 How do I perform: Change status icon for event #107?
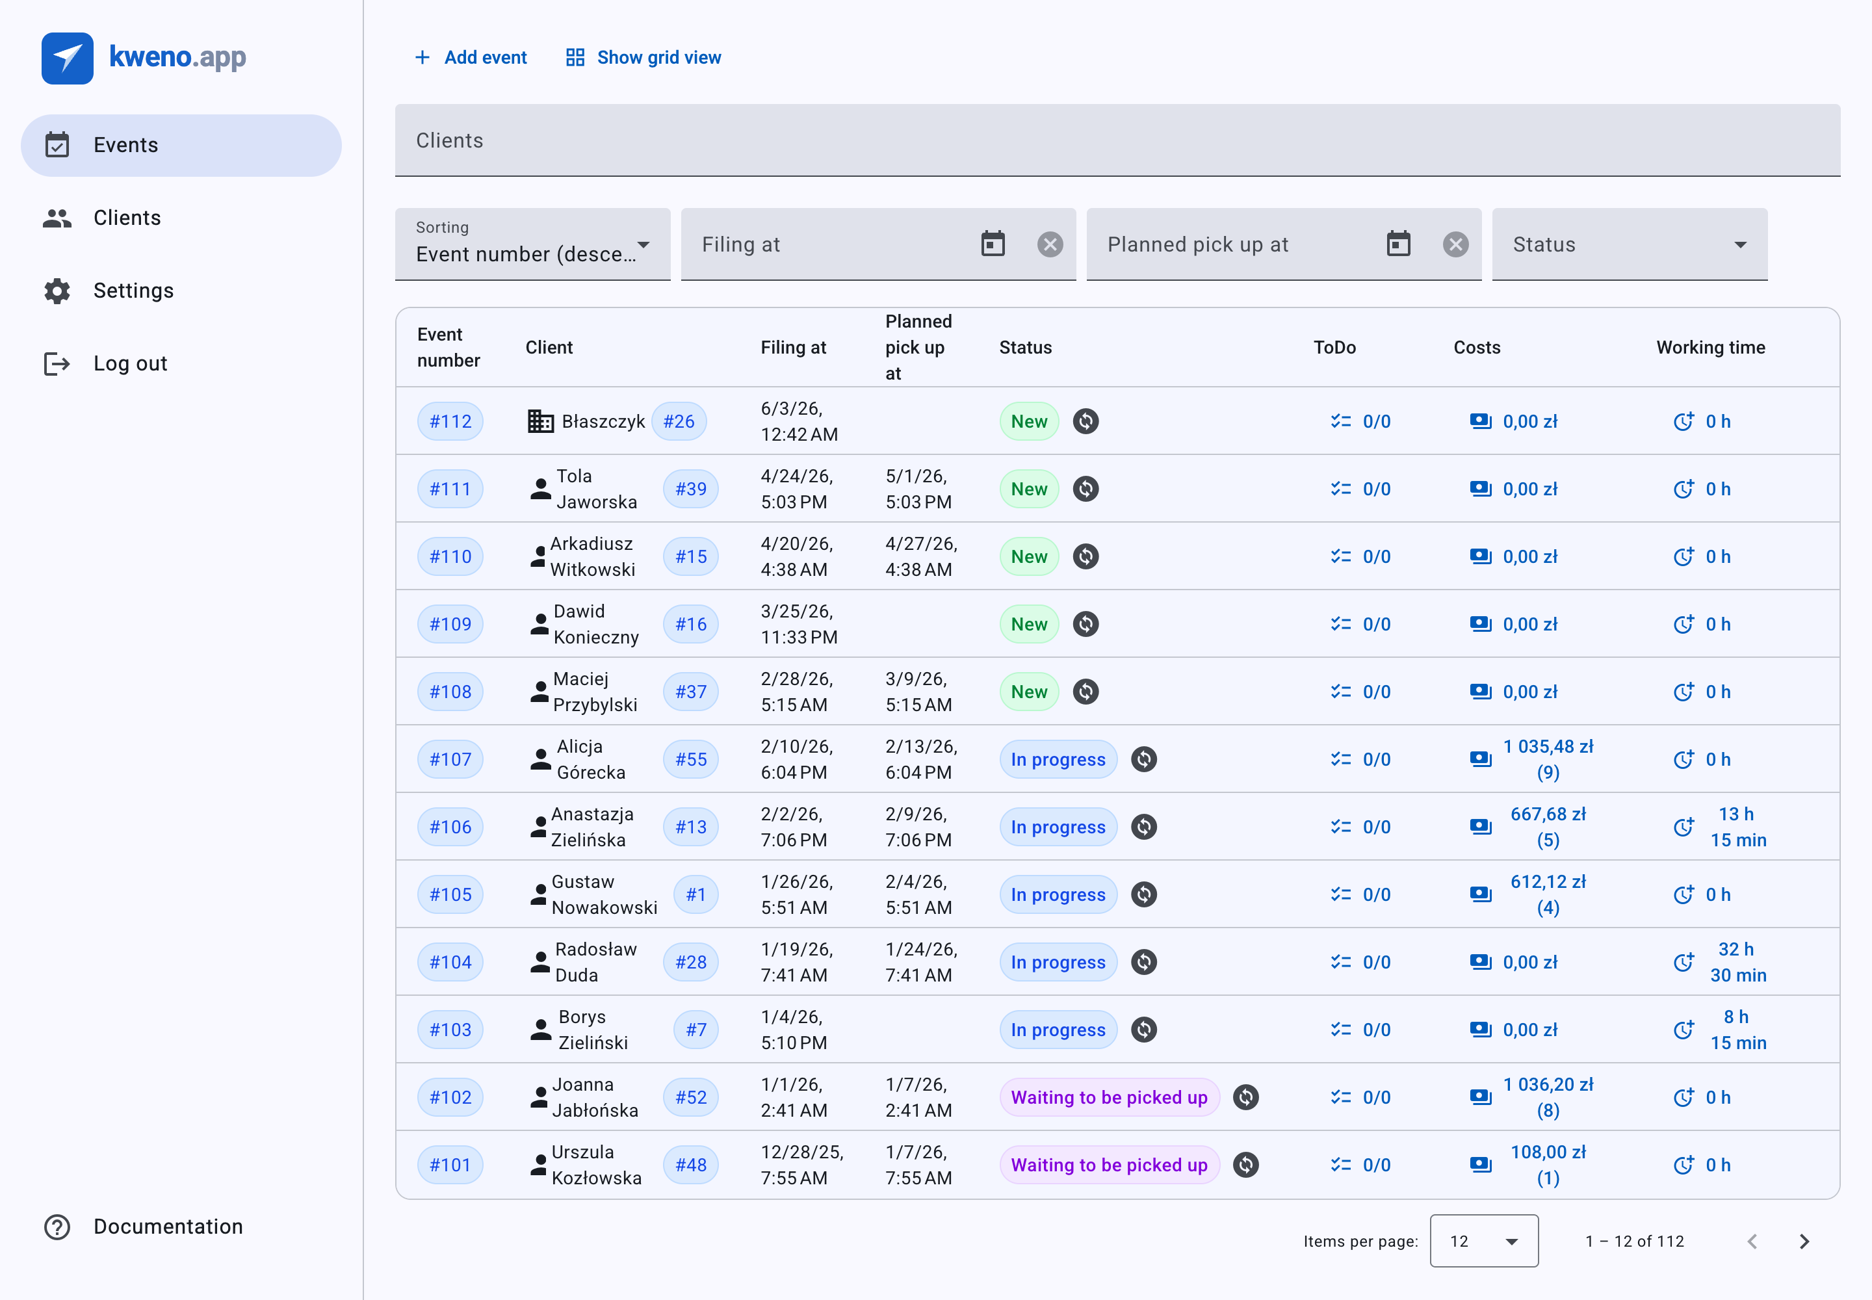pos(1144,759)
